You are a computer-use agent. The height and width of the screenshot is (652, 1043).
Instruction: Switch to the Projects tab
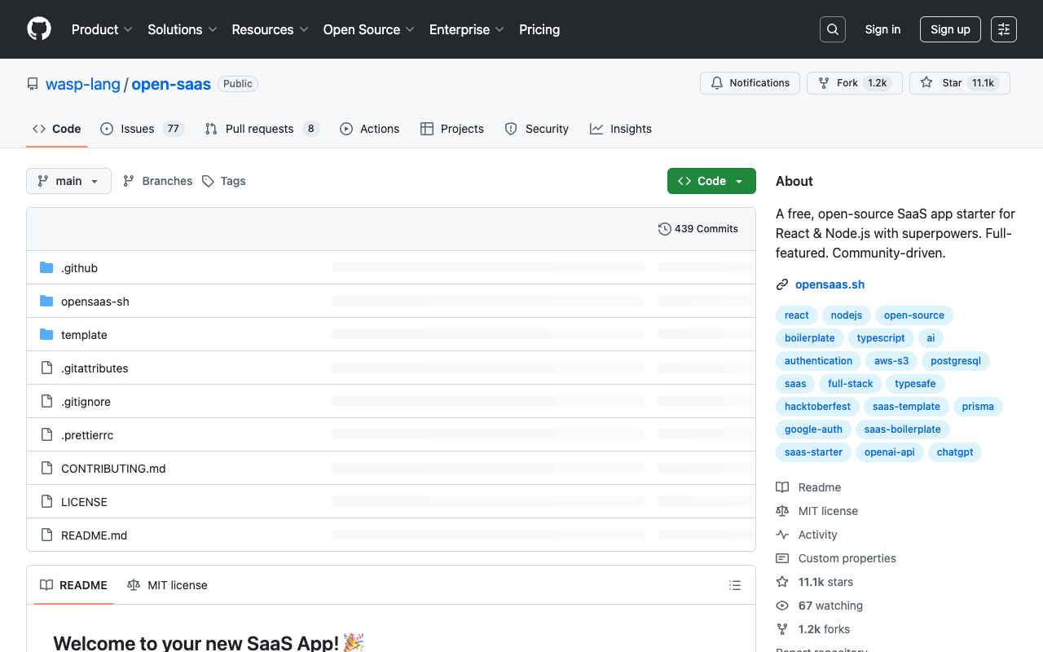452,129
